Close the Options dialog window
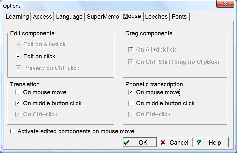This screenshot has width=237, height=153. 225,4
